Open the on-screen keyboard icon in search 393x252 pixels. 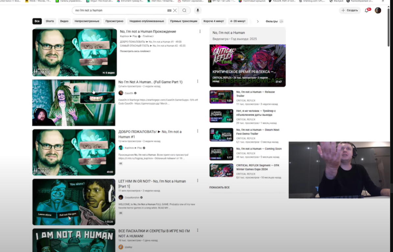(169, 10)
